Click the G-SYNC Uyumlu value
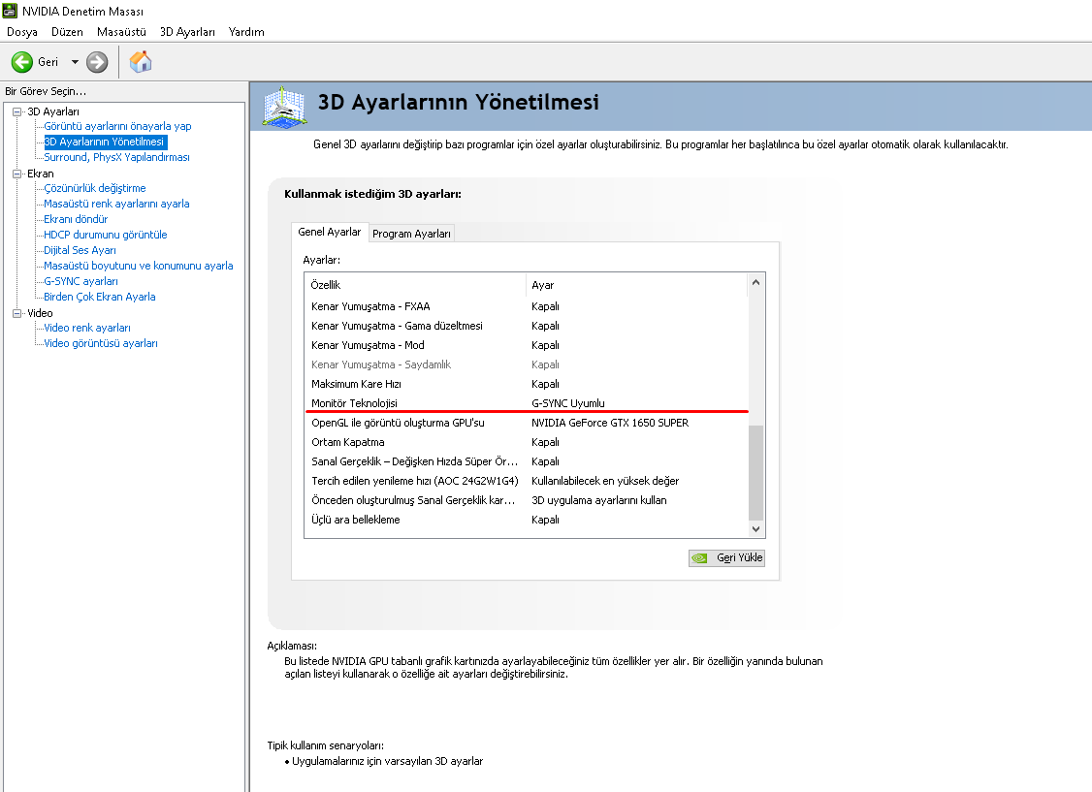 568,403
